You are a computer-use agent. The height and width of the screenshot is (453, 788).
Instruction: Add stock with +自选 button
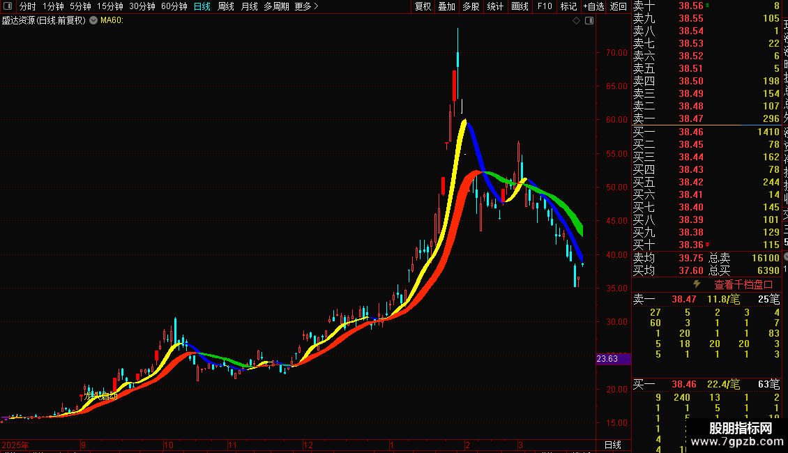tap(593, 6)
